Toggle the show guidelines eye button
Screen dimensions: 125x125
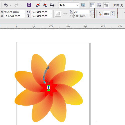(x=106, y=5)
